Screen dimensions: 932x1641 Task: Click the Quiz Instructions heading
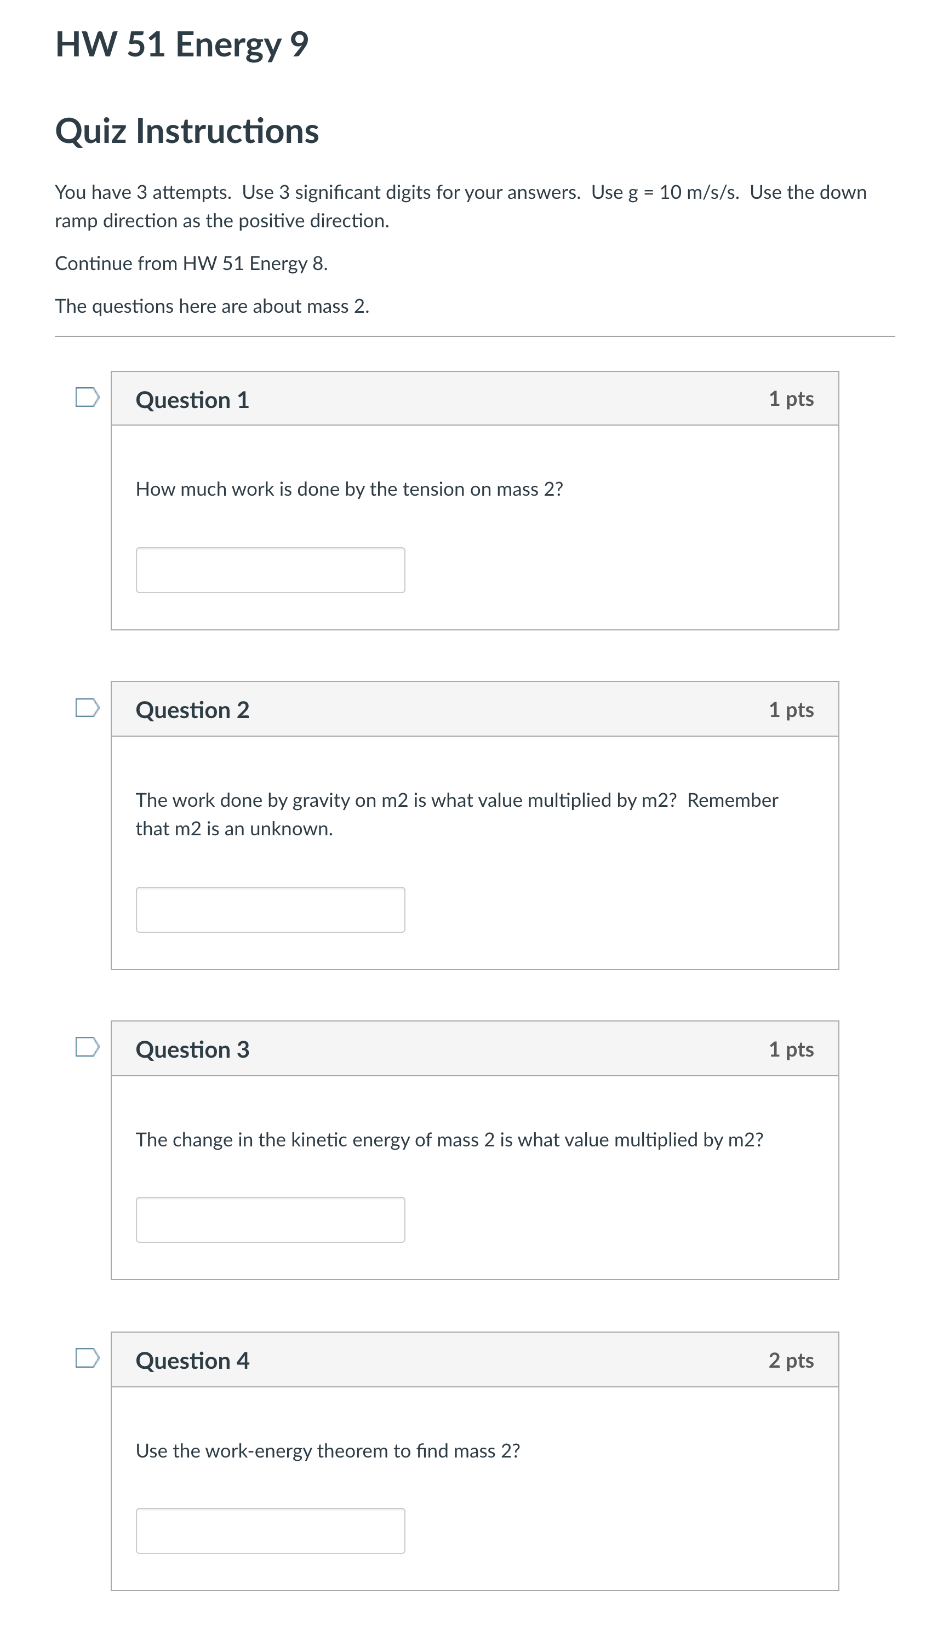(187, 131)
